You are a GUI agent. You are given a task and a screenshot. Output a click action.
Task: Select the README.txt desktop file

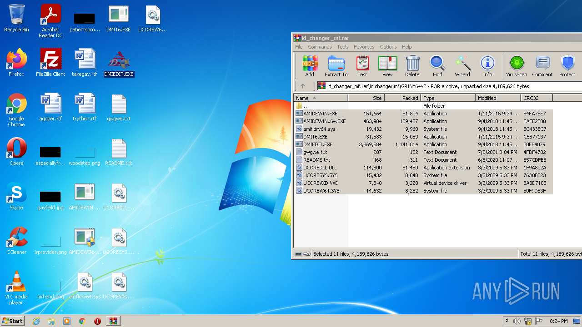[x=119, y=151]
